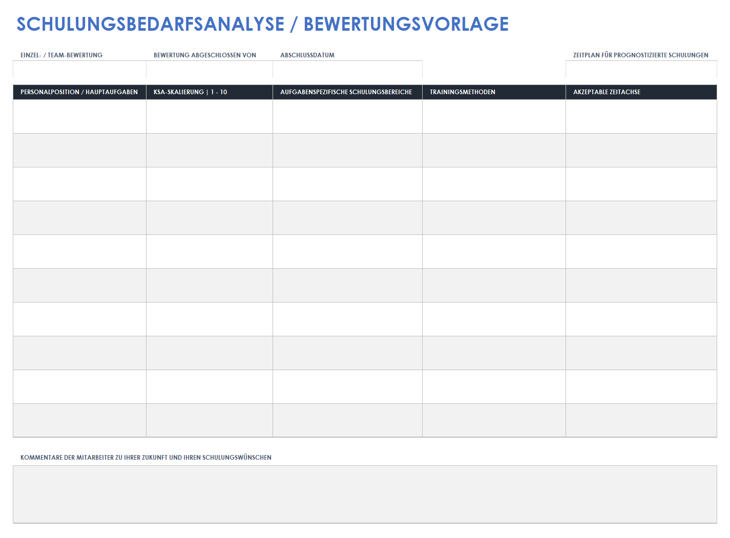
Task: Click the Kommentare der Mitarbeiter label
Action: [x=146, y=458]
